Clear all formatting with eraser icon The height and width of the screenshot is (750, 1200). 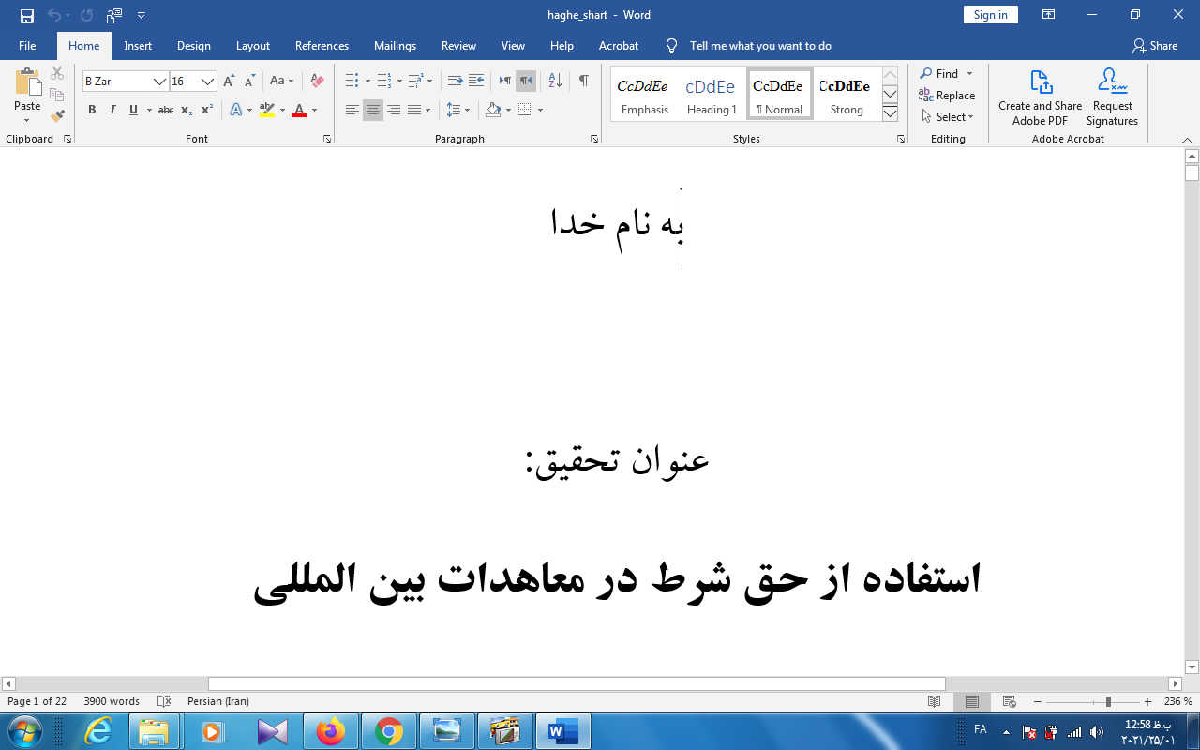pyautogui.click(x=317, y=82)
